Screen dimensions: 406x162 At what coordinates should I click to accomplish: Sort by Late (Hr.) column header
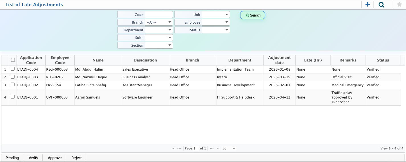(x=313, y=60)
